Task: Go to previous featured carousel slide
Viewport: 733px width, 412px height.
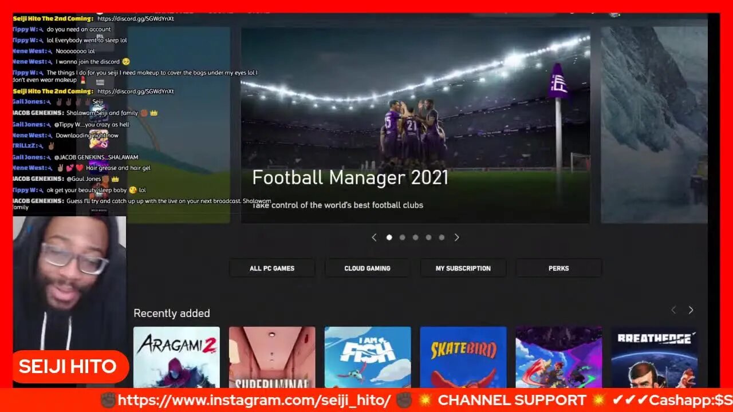Action: (x=374, y=237)
